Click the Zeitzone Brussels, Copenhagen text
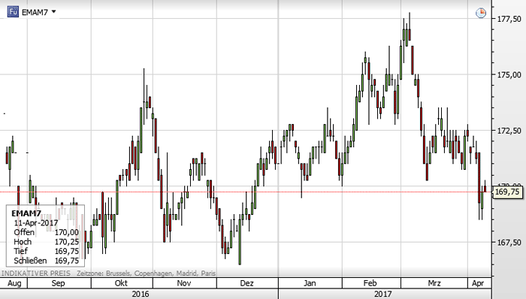 [x=146, y=273]
